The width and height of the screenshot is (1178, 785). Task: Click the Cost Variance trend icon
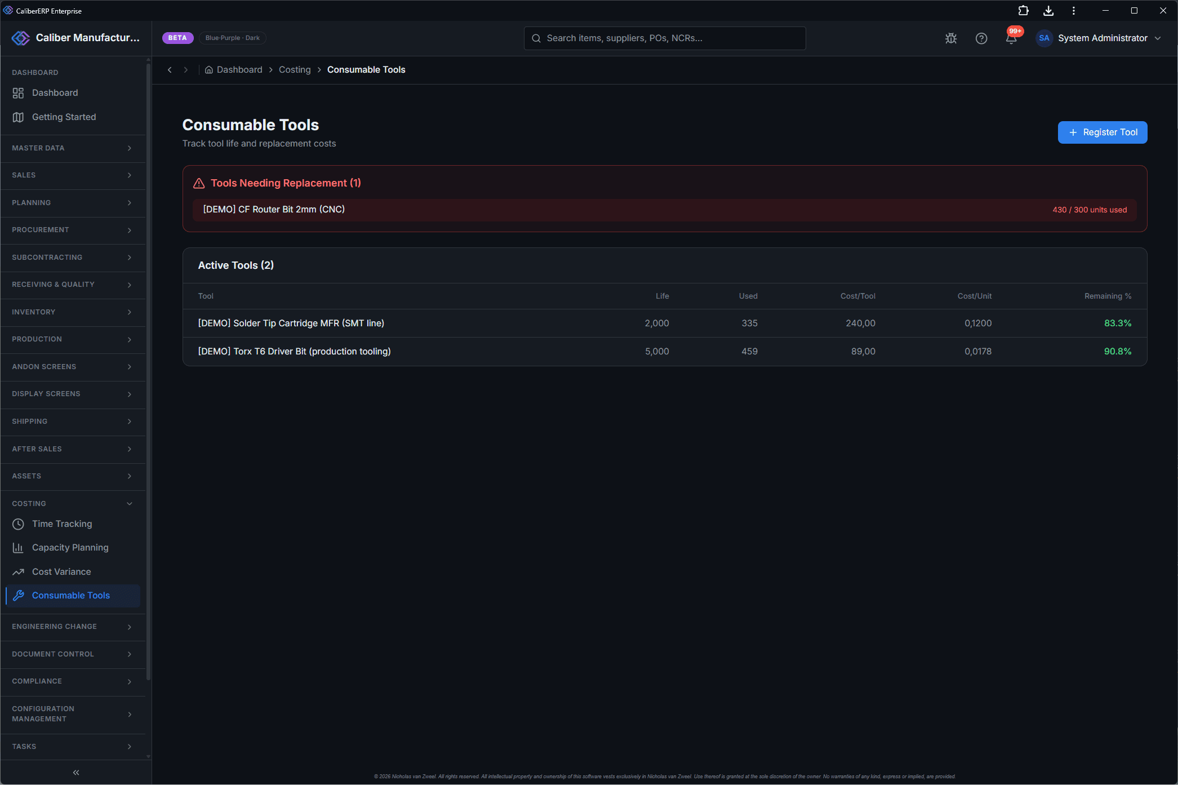click(18, 572)
